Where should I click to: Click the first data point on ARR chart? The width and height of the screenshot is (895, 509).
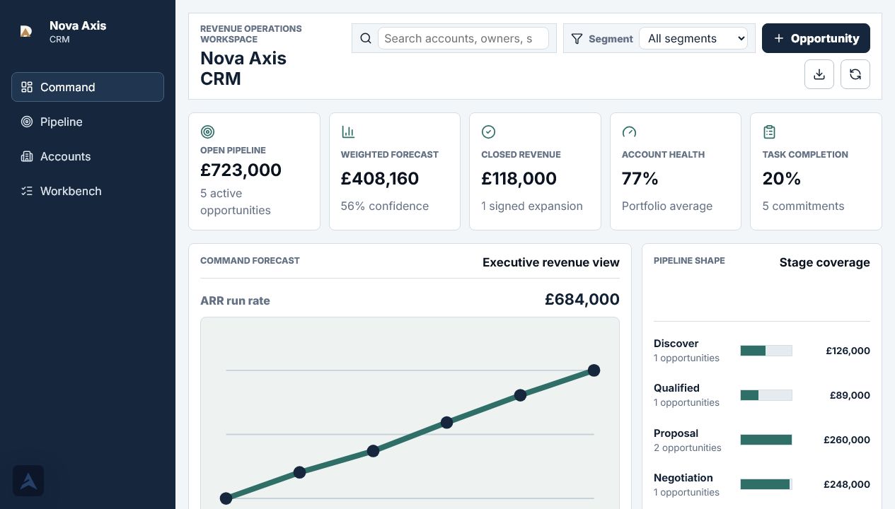[x=226, y=498]
